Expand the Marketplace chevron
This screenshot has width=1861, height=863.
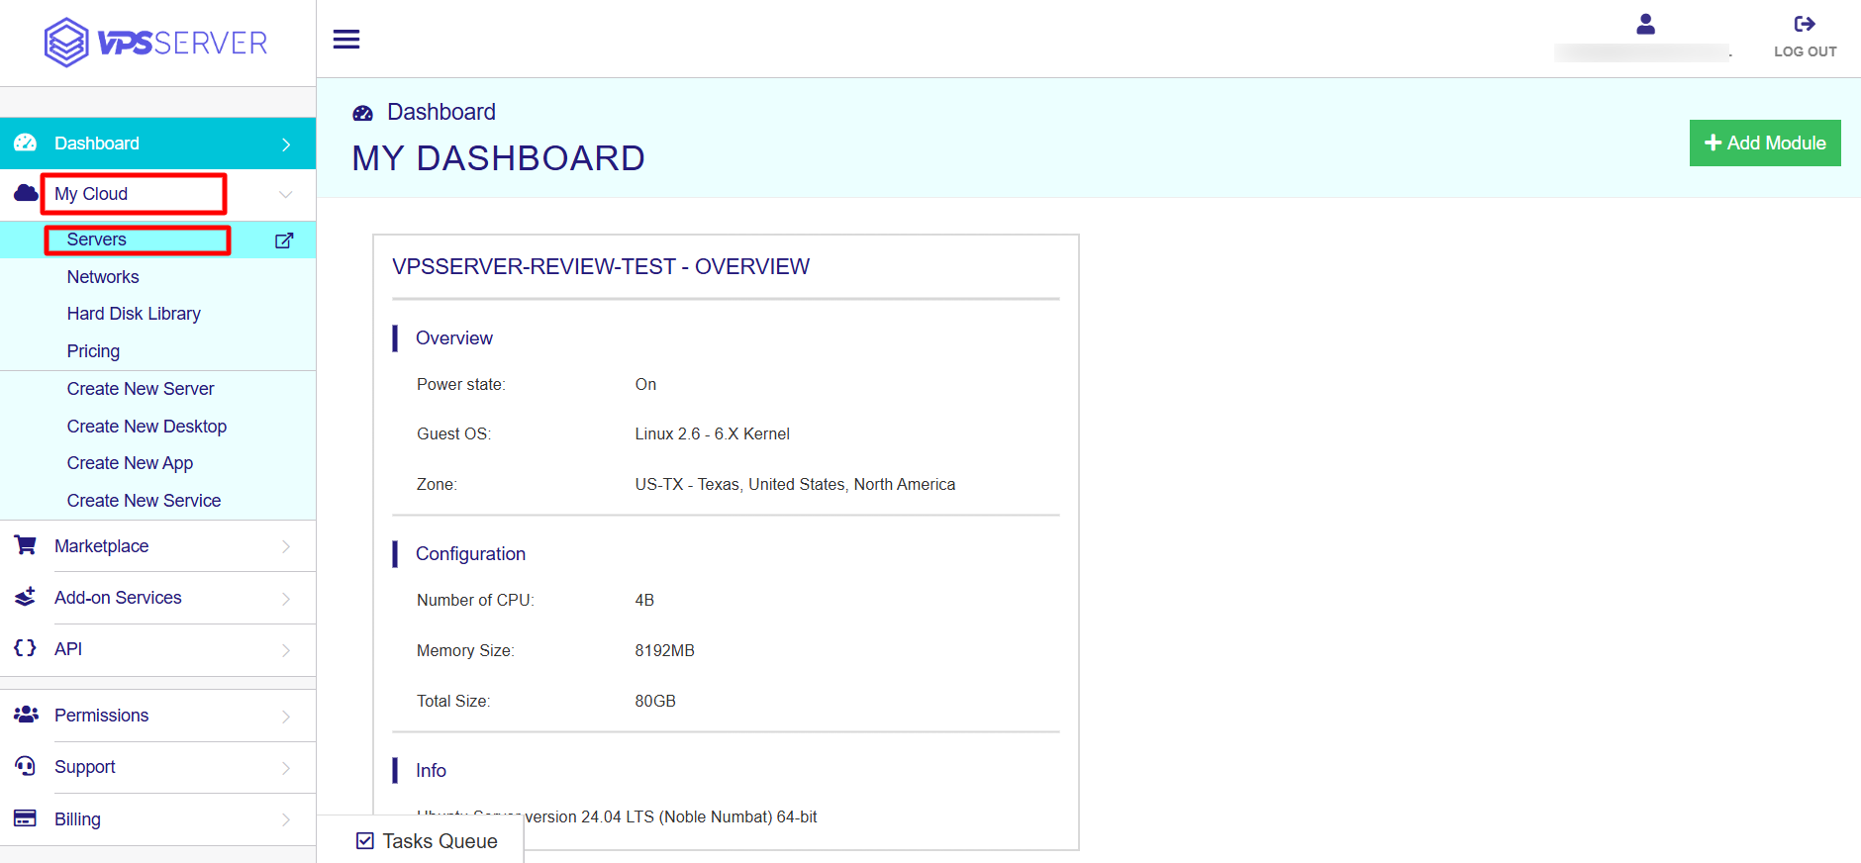point(286,546)
